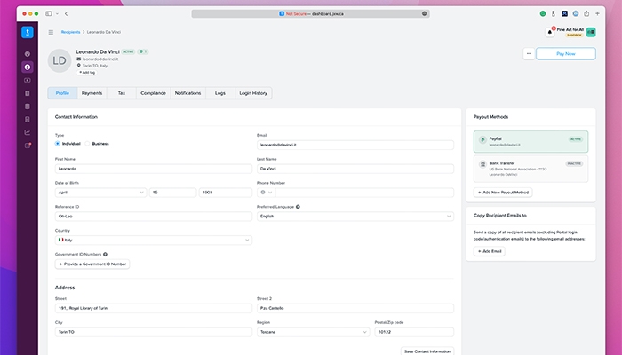Click the Add Email button
This screenshot has height=355, width=622.
(x=489, y=251)
